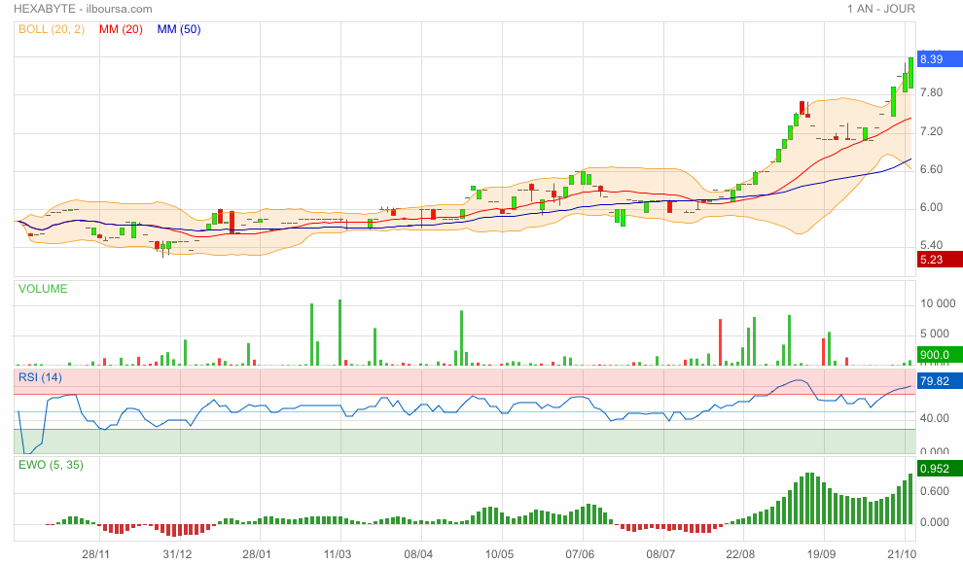Select the red MM (20) legend label
963x564 pixels.
[121, 29]
